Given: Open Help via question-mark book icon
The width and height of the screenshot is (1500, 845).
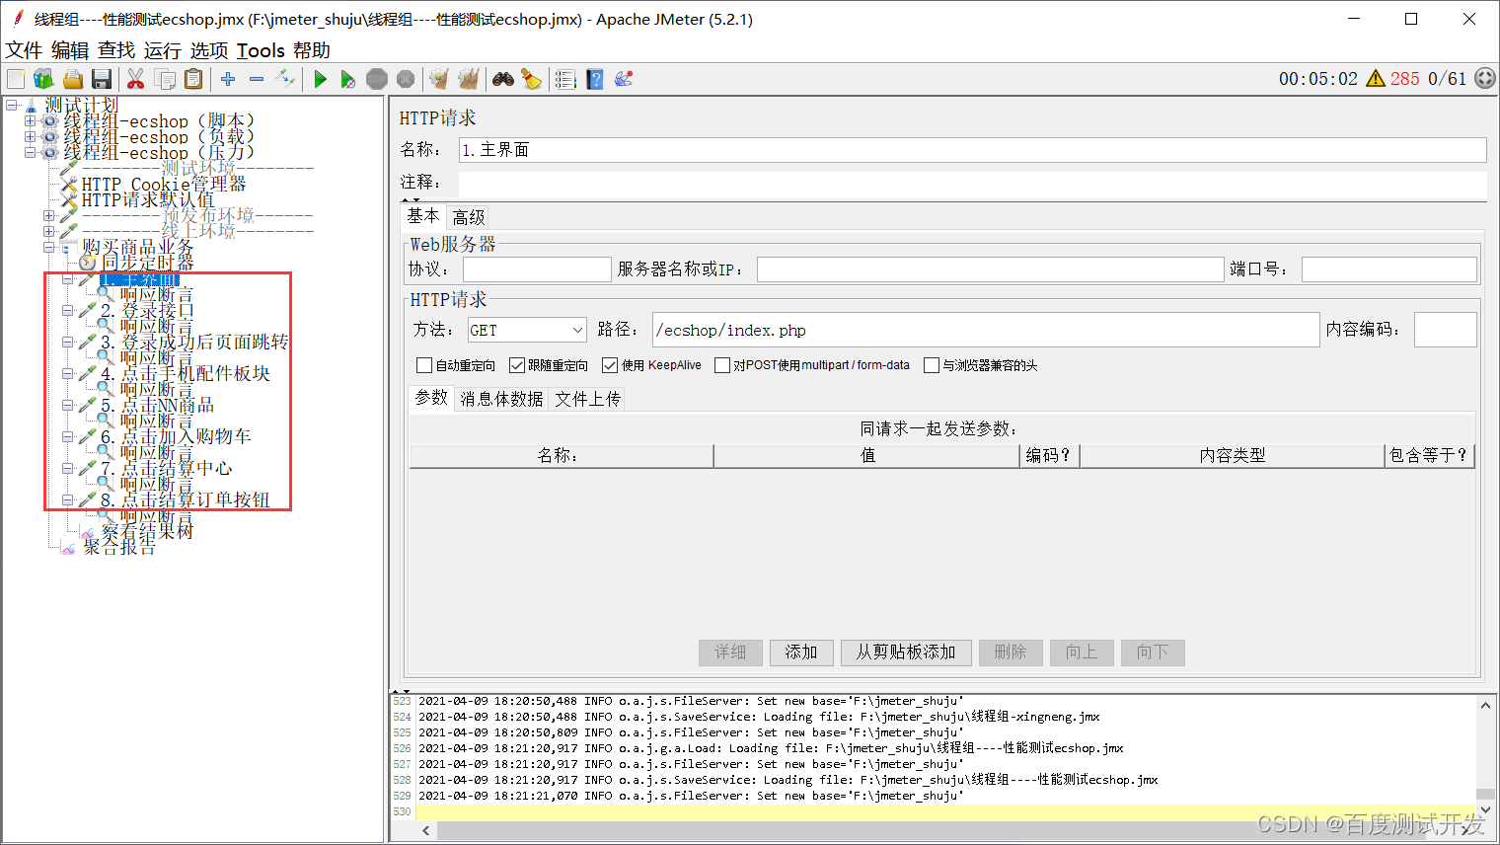Looking at the screenshot, I should 595,79.
